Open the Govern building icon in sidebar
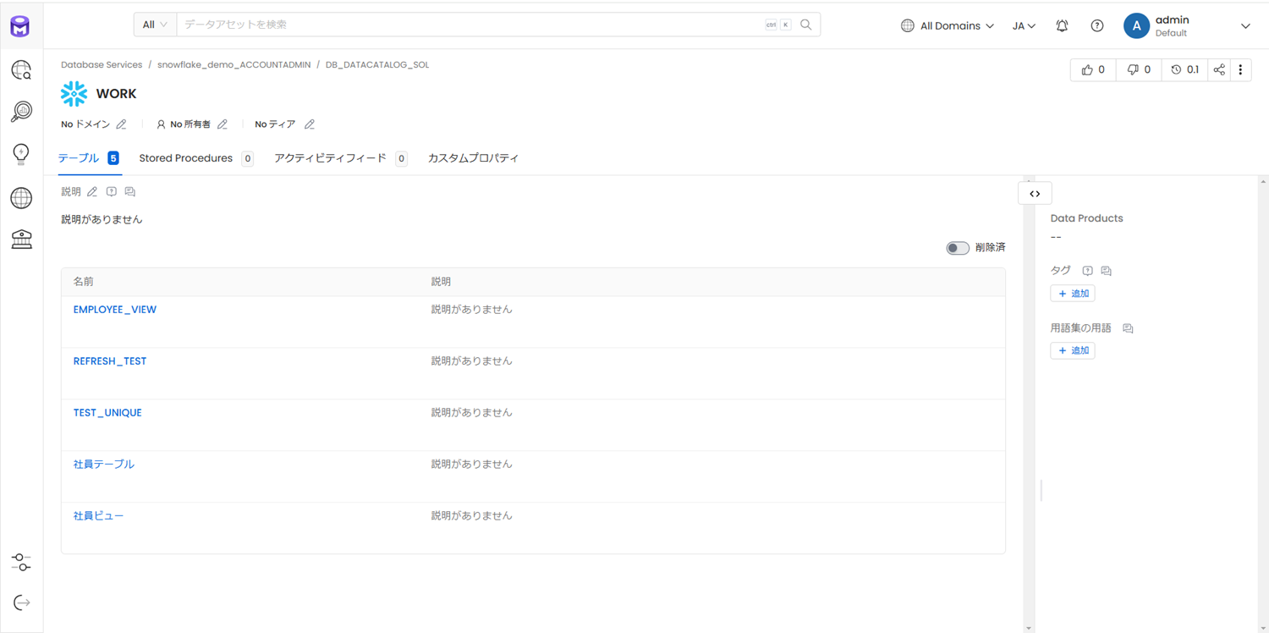The image size is (1269, 633). point(21,239)
